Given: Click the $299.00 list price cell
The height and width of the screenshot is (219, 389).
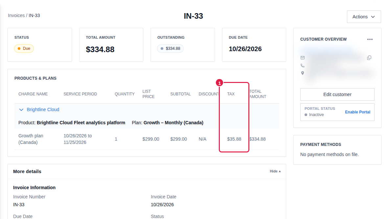Looking at the screenshot, I should pos(151,139).
